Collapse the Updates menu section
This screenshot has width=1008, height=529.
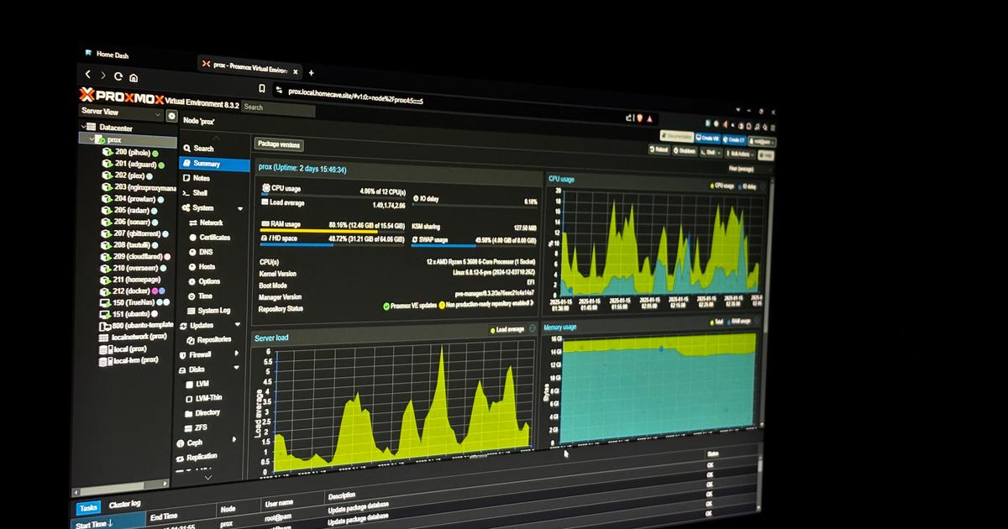[x=238, y=325]
